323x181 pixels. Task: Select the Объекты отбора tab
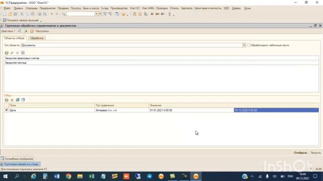14,38
